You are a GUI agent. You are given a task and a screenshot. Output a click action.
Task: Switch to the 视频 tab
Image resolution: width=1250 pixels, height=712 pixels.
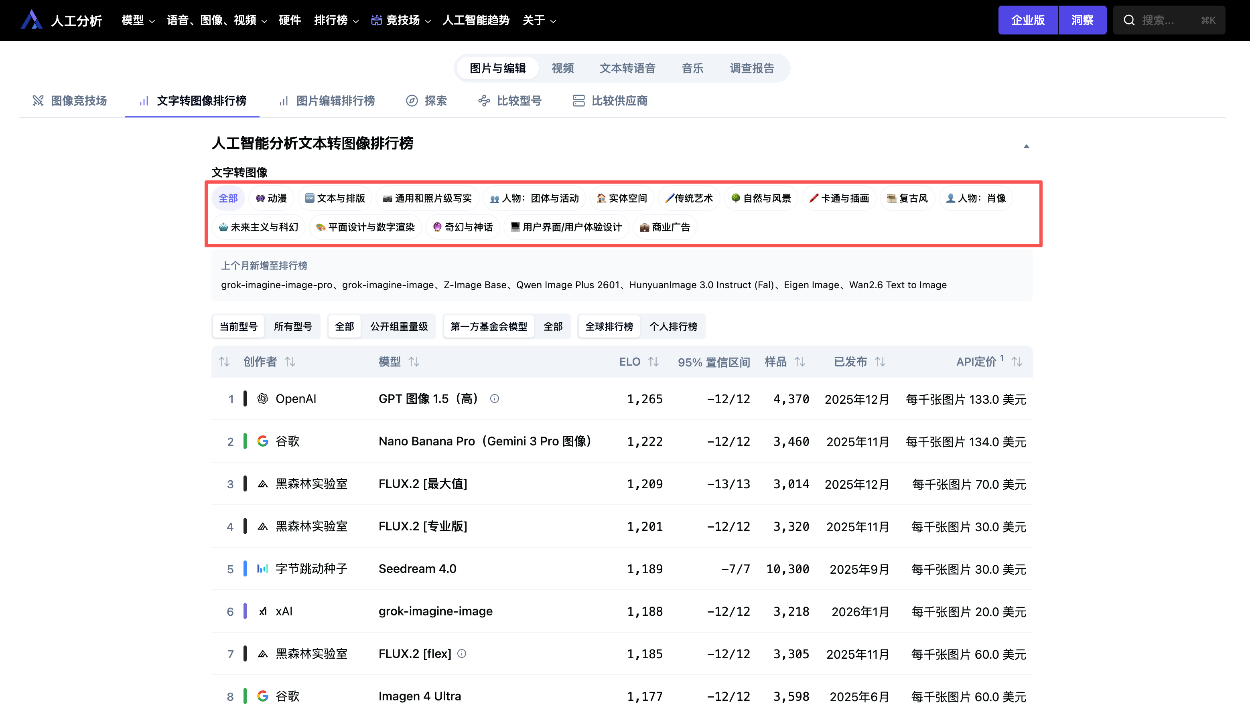(x=562, y=68)
